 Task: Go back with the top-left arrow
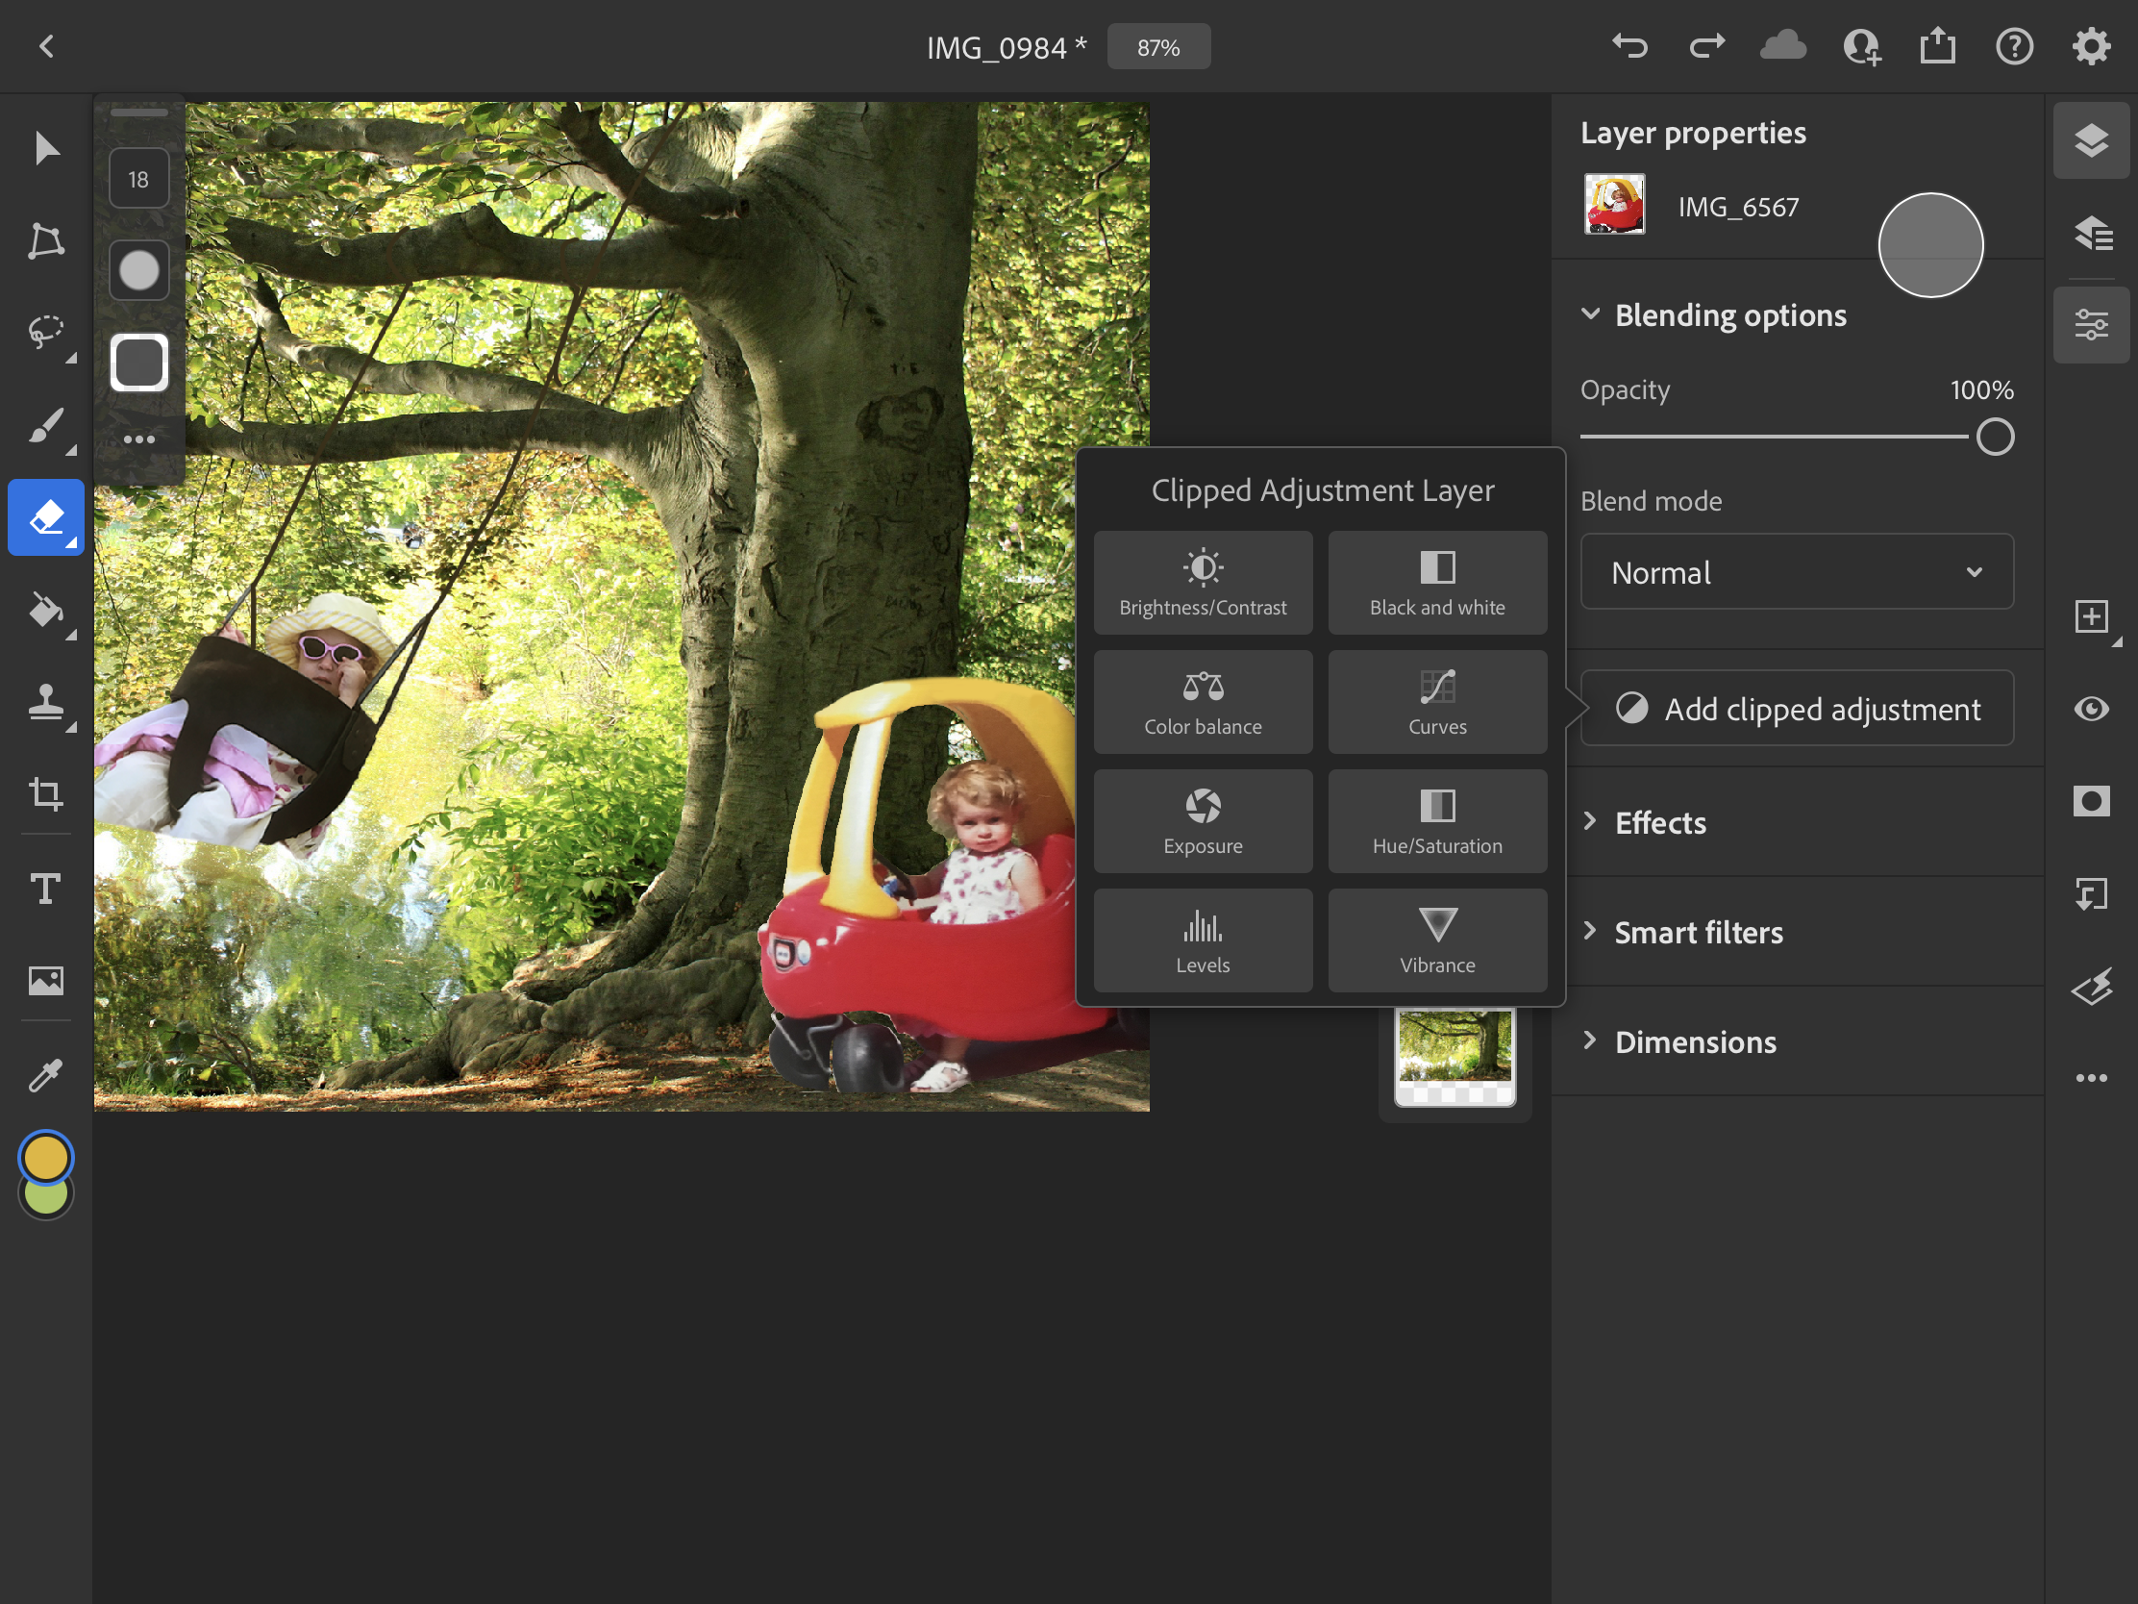pyautogui.click(x=46, y=46)
